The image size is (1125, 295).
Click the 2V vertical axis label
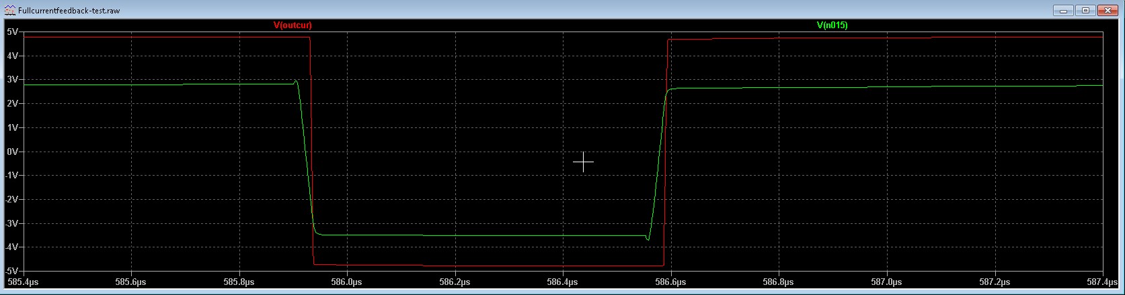(13, 104)
